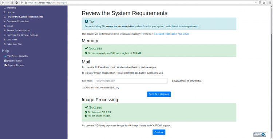
Task: Click the GD 2.2.5 detected text
Action: (106, 112)
